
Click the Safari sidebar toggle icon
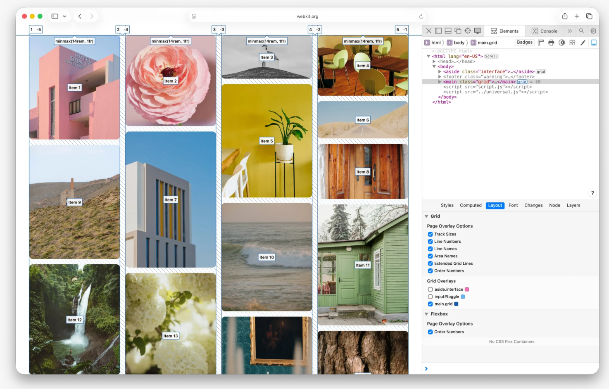click(55, 16)
